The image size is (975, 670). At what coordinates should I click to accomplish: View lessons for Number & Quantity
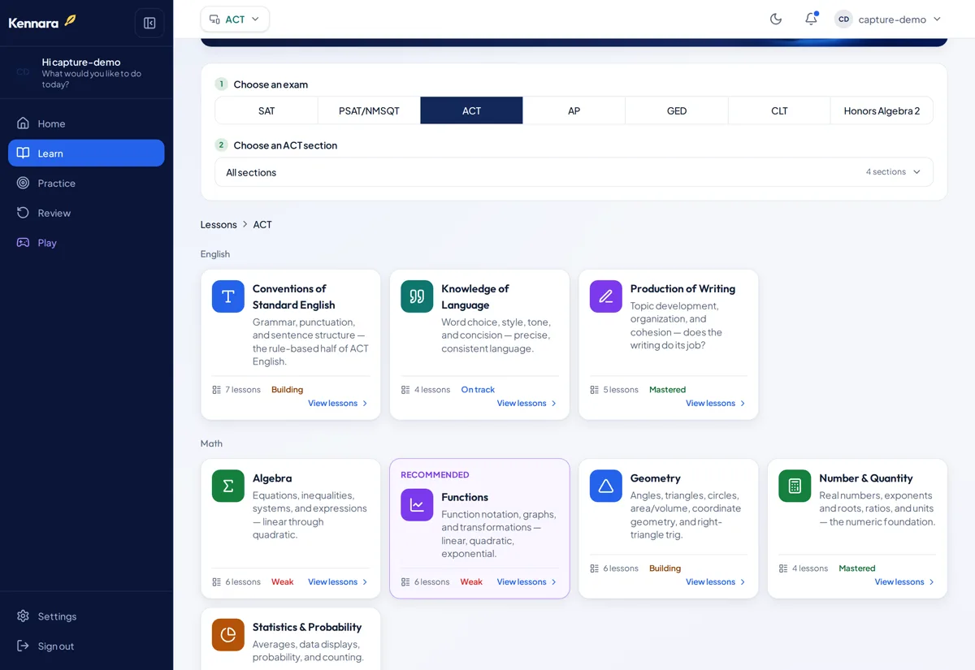pyautogui.click(x=905, y=581)
